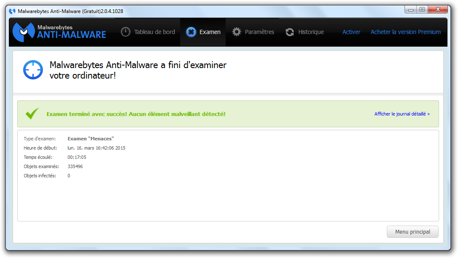Viewport: 458px width, 258px height.
Task: Click the Objets infectés label
Action: [x=40, y=176]
